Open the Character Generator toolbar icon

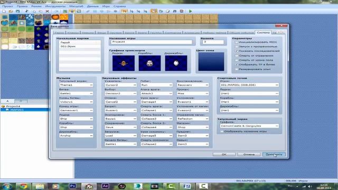click(x=182, y=11)
